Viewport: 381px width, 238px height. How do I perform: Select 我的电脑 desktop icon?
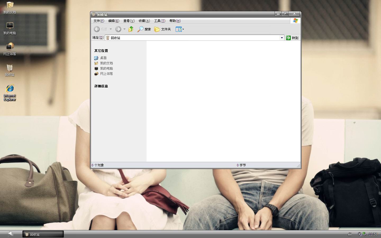10,28
